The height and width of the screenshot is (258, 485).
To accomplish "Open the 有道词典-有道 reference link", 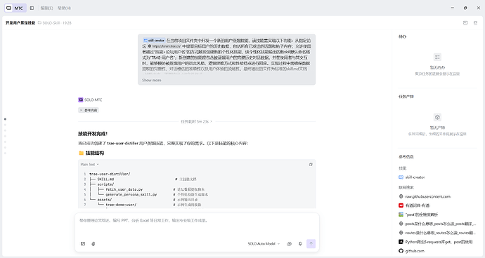I will coord(418,205).
